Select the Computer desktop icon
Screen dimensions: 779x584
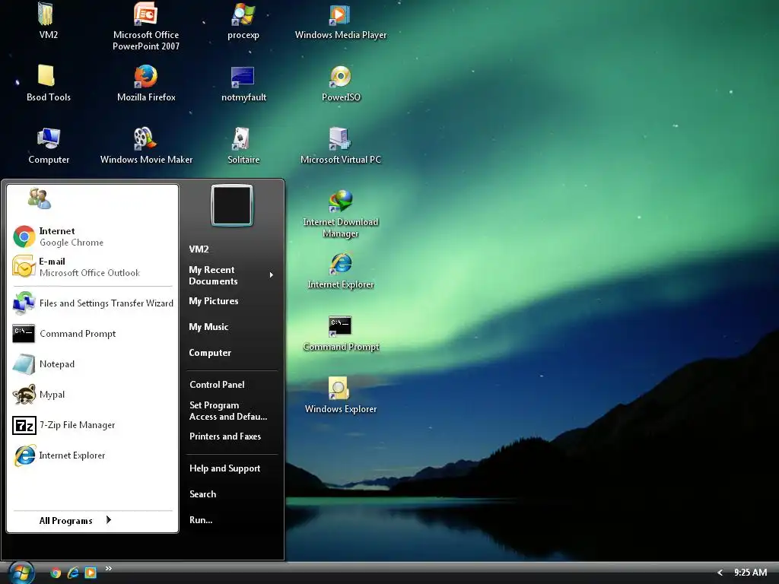tap(48, 145)
